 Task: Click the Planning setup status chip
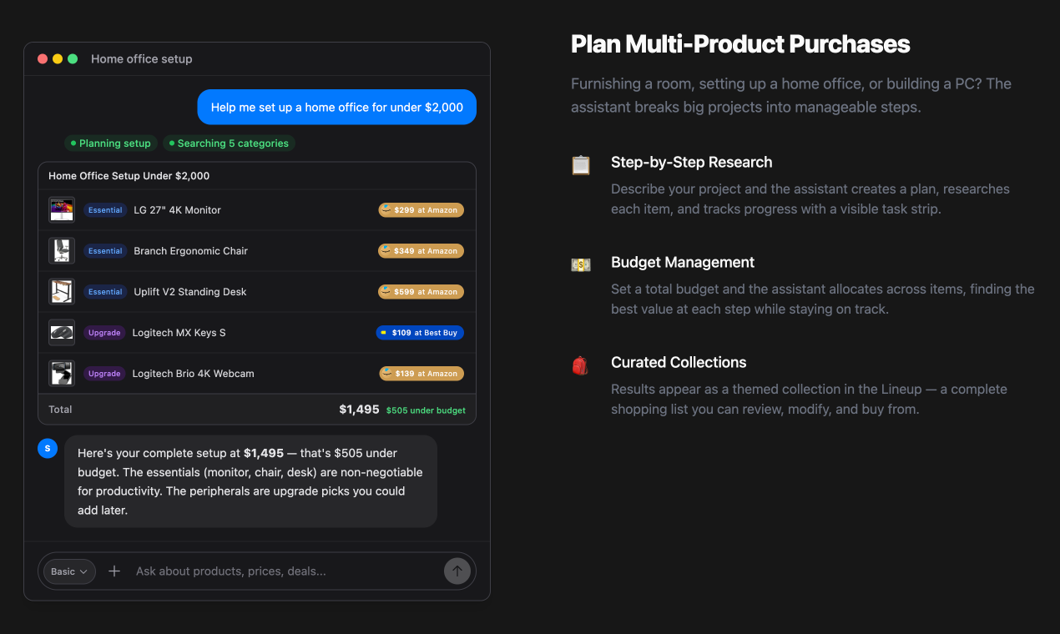(111, 143)
